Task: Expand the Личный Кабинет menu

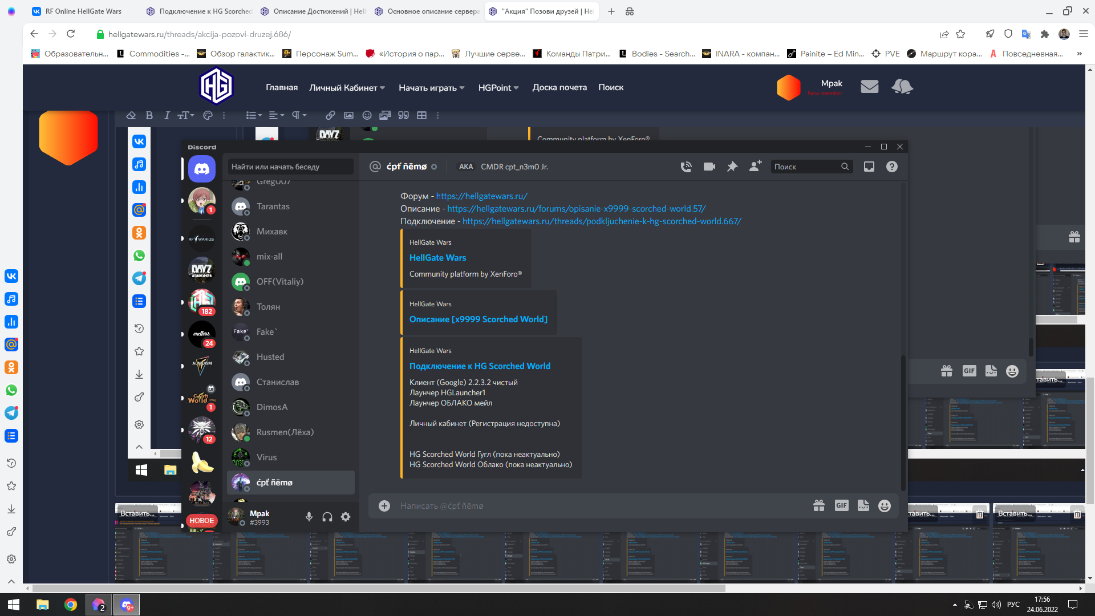Action: tap(347, 87)
